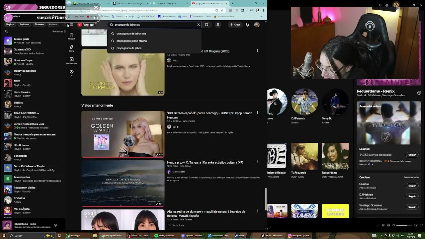Open the Vogue Spain channel link
425x239 pixels.
click(x=178, y=225)
